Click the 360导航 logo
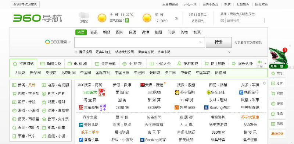294x144 pixels. [37, 18]
